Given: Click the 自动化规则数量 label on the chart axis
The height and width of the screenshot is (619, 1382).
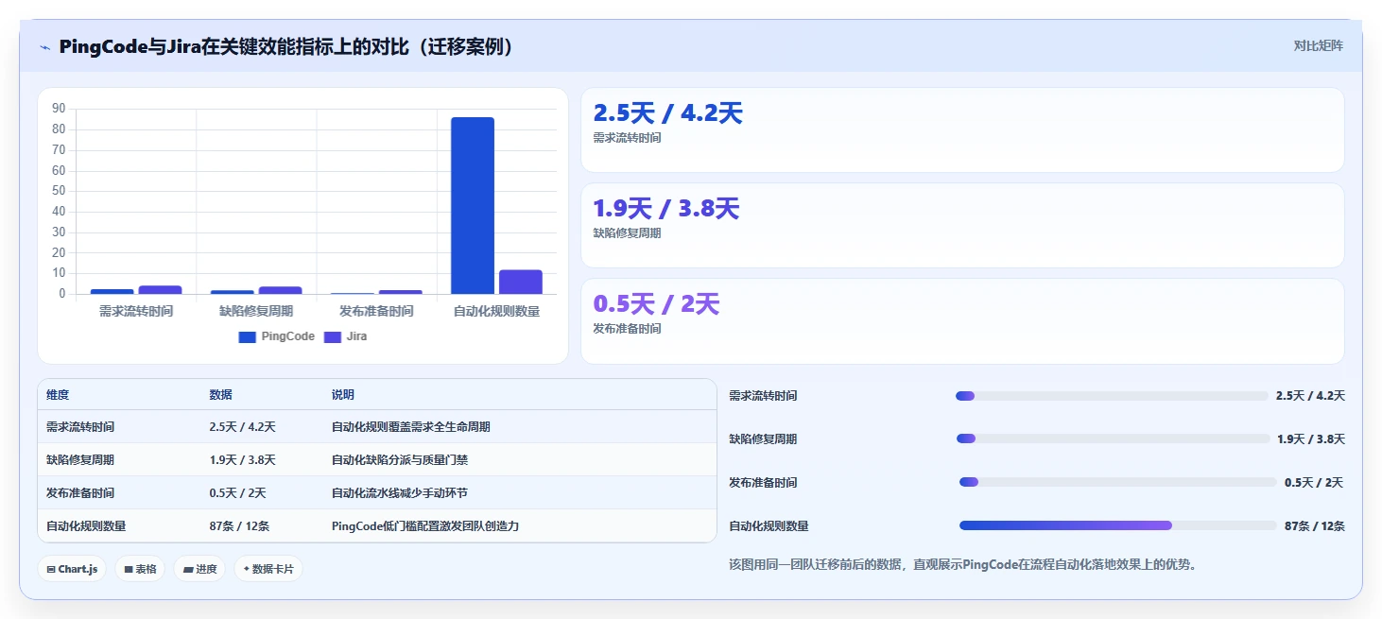Looking at the screenshot, I should pyautogui.click(x=496, y=311).
